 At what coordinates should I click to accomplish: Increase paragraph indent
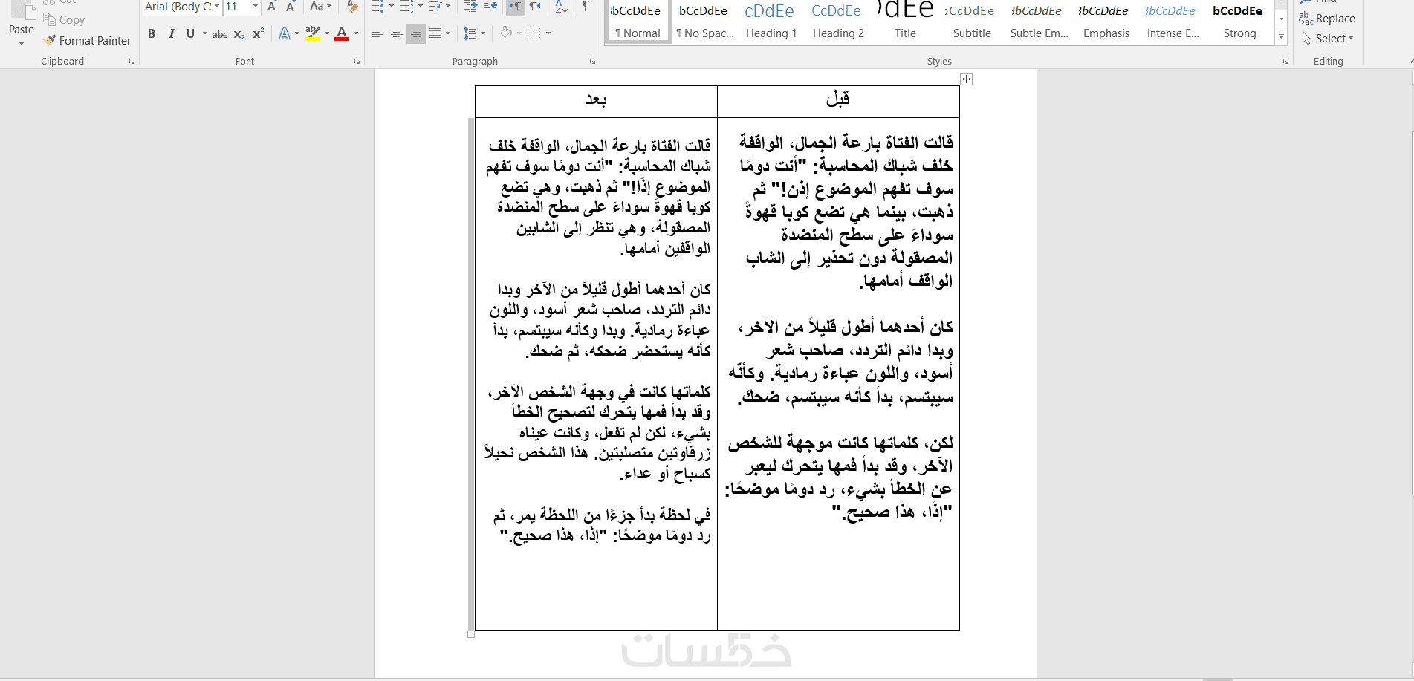490,7
